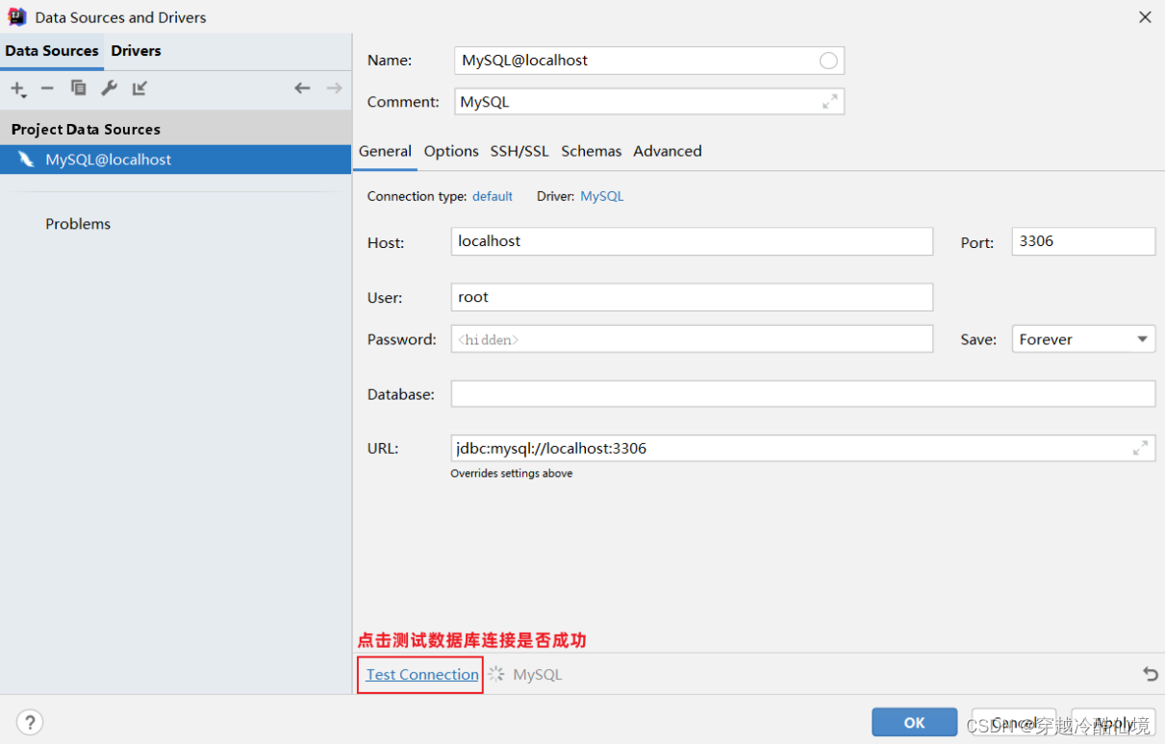
Task: Click the MySQL driver link
Action: click(x=602, y=196)
